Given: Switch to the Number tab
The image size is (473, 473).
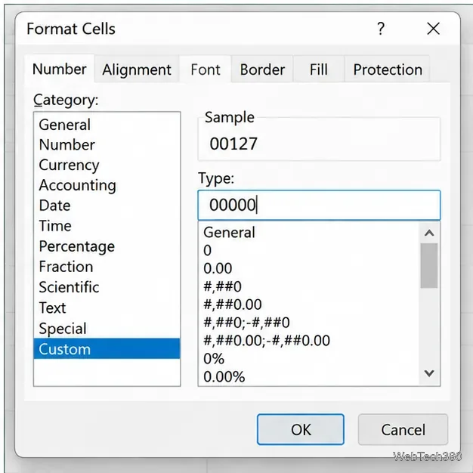Looking at the screenshot, I should click(x=60, y=69).
